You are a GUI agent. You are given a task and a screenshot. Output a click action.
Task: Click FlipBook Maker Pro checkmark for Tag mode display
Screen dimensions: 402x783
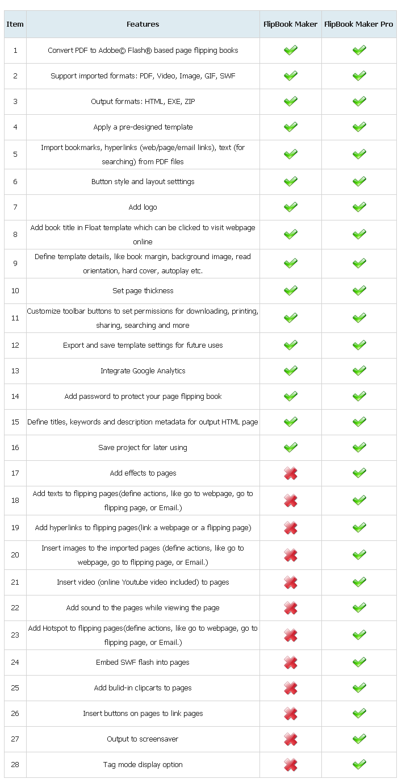pos(359,764)
